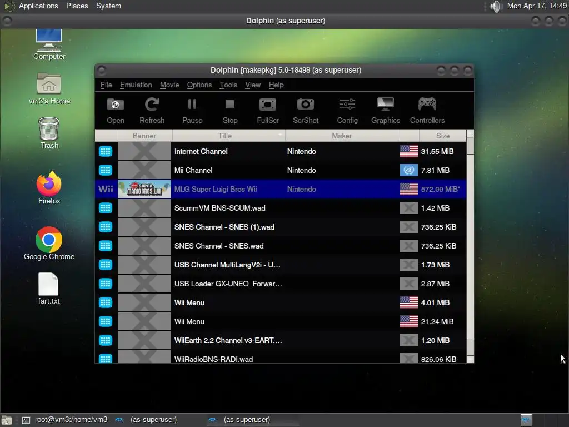Select the Internet Channel row title
Image resolution: width=569 pixels, height=427 pixels.
pos(201,151)
